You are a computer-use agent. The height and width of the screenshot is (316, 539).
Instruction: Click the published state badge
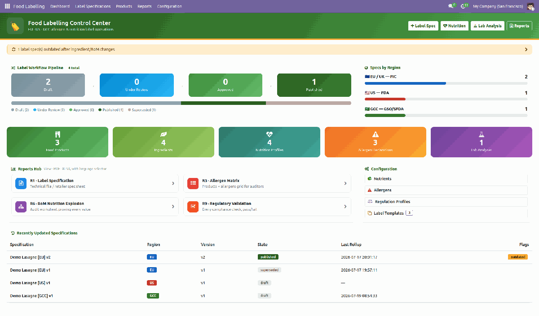coord(268,257)
